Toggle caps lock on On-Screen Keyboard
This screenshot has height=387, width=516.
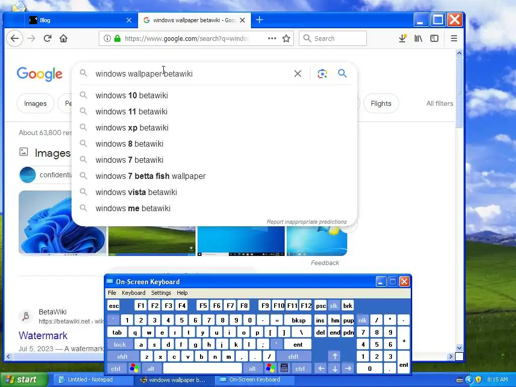pyautogui.click(x=120, y=345)
